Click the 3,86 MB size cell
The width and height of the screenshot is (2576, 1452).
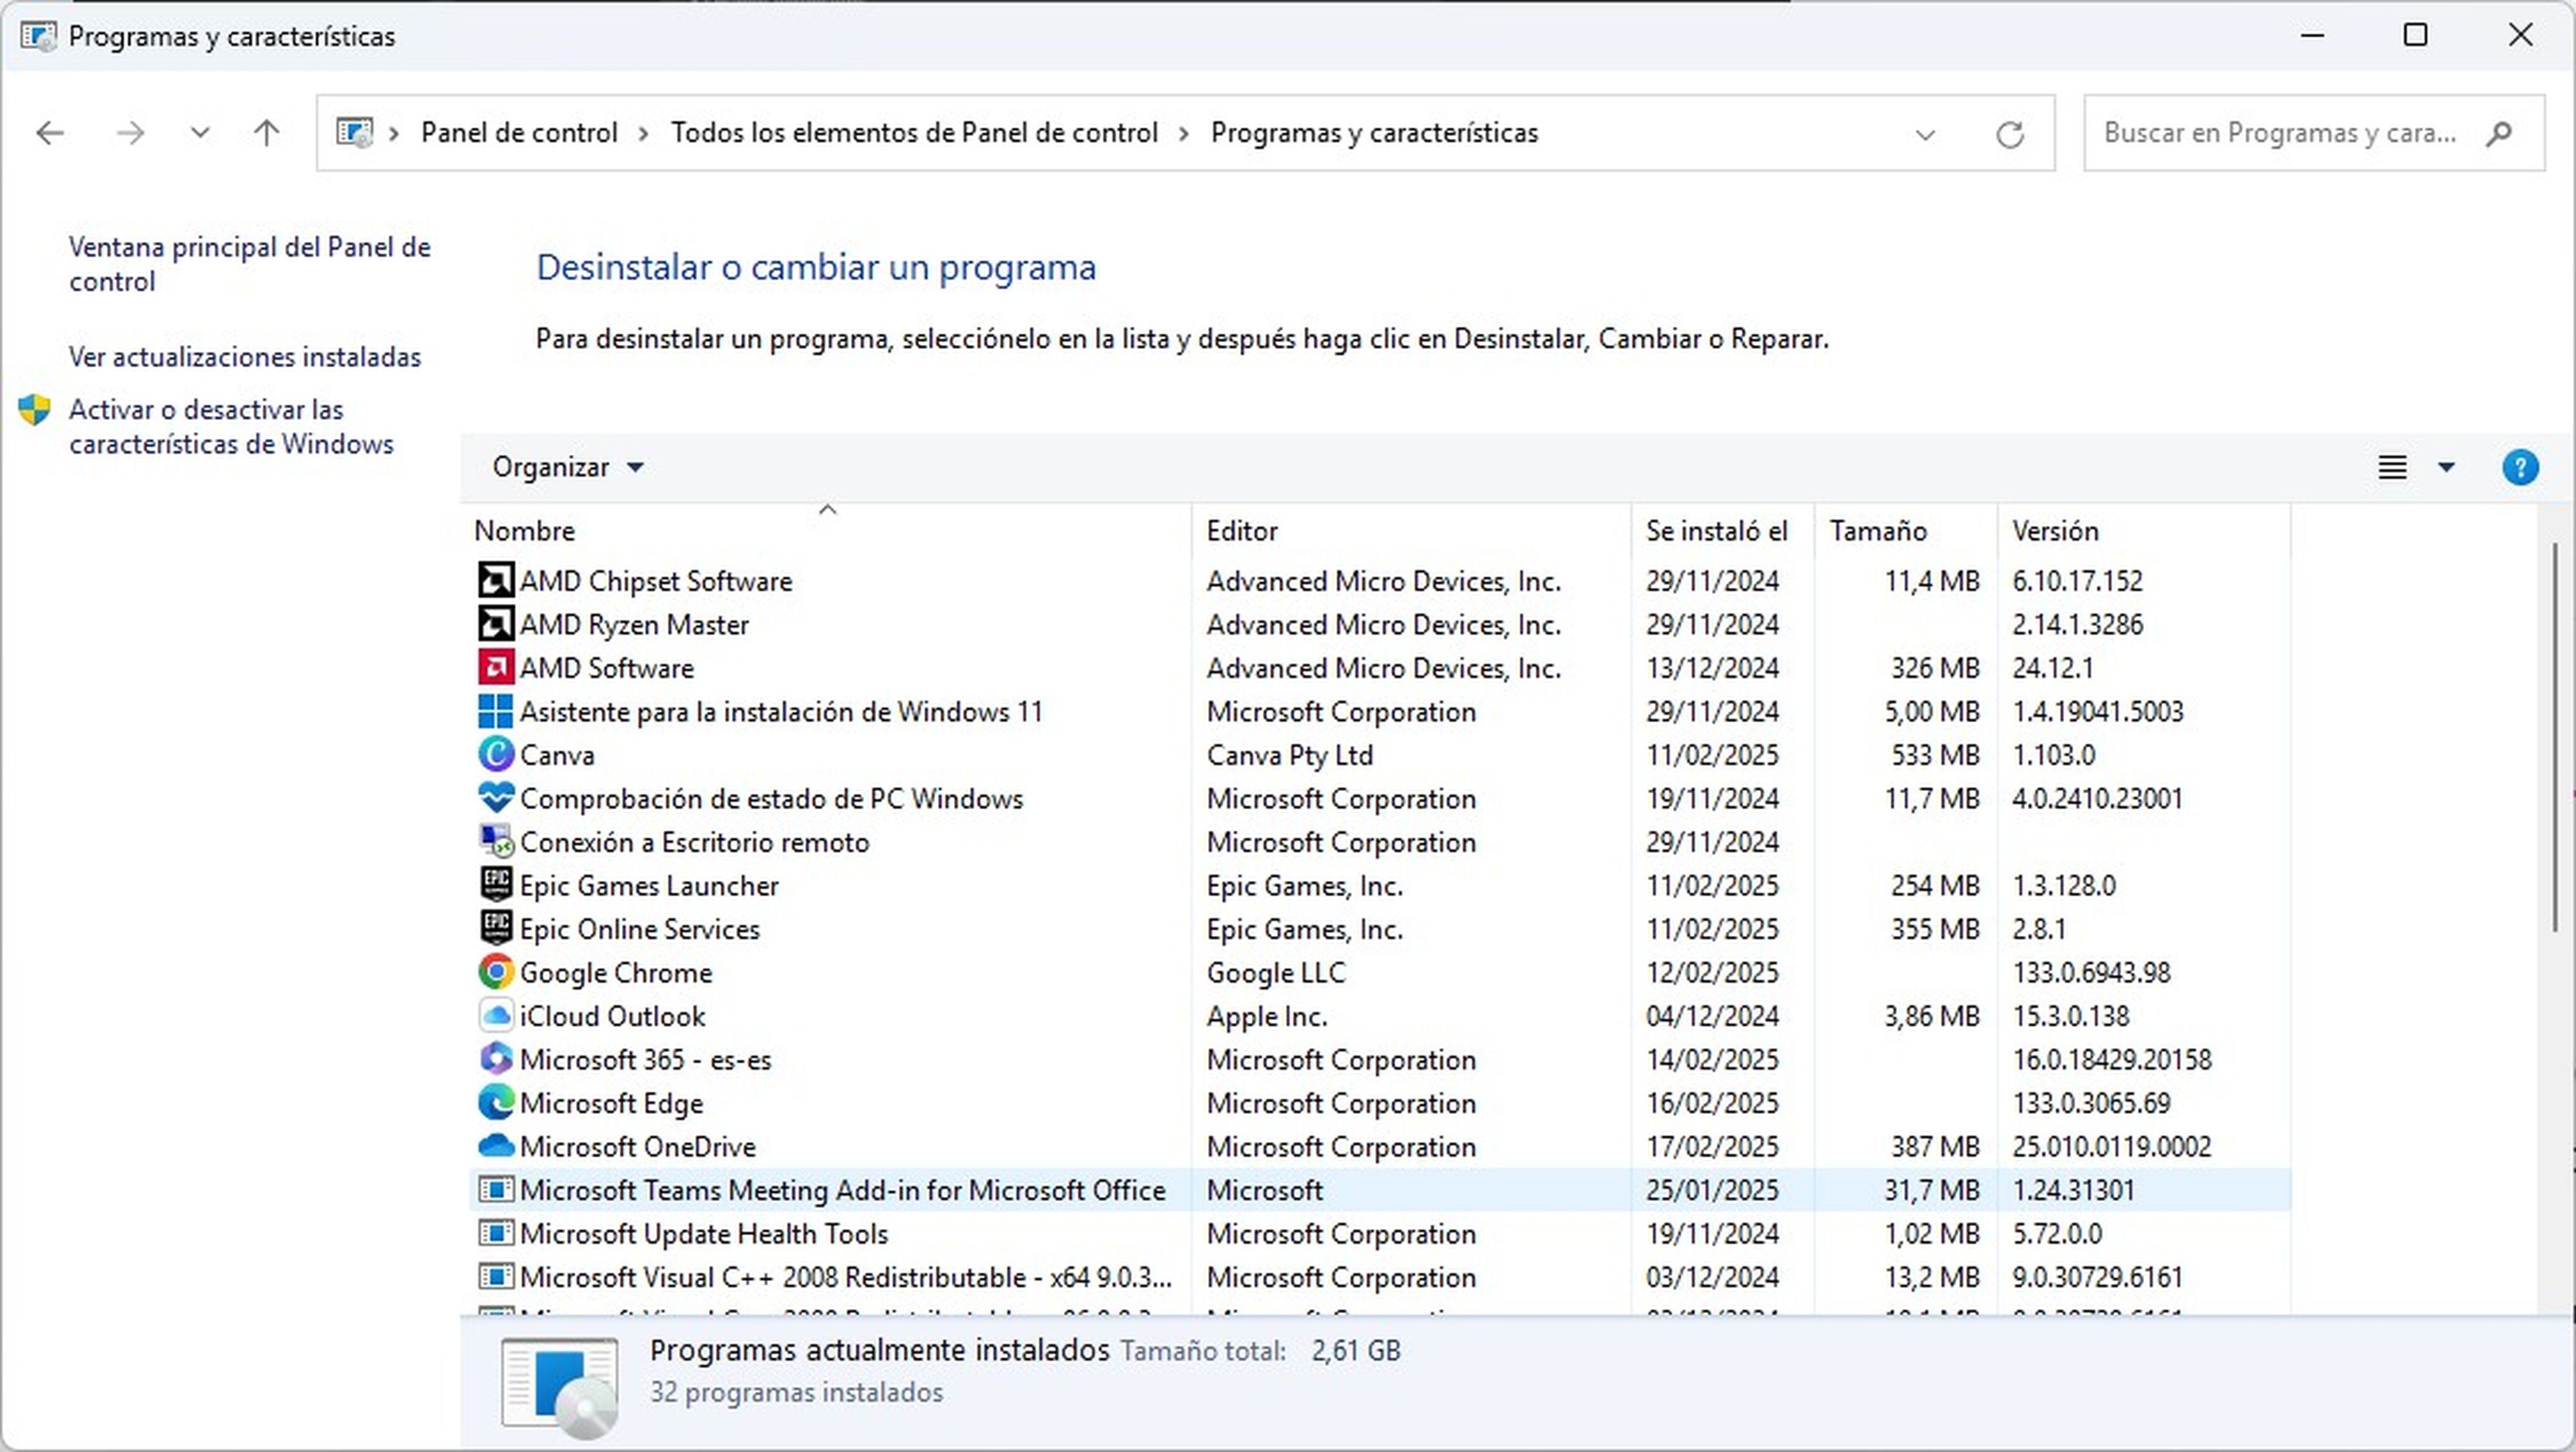[x=1932, y=1016]
